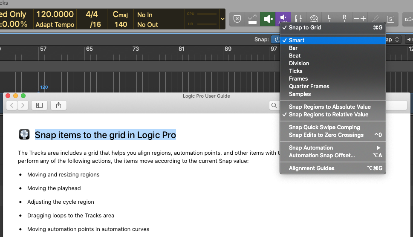Minimize the User Guide with yellow button
This screenshot has height=237, width=413.
tap(15, 96)
